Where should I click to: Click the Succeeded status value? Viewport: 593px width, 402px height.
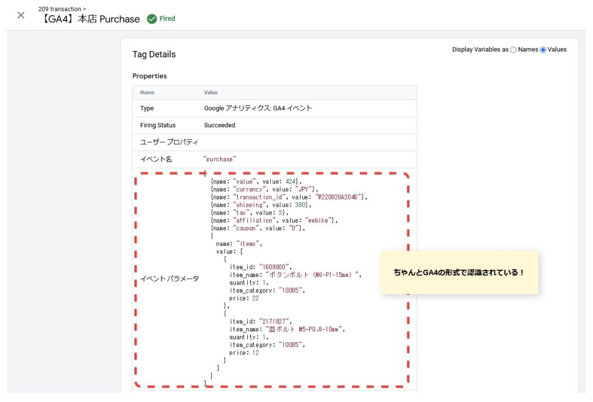(x=219, y=125)
